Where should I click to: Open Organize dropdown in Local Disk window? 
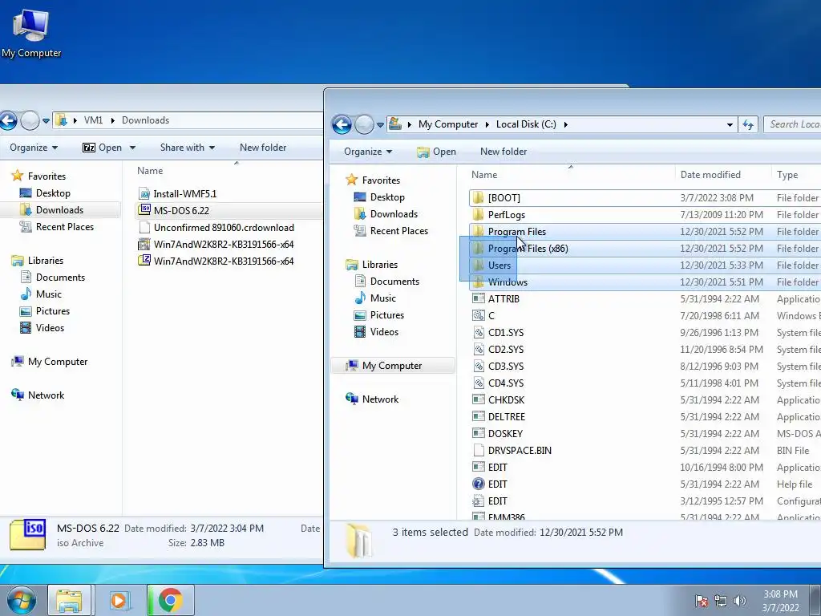[x=368, y=152]
